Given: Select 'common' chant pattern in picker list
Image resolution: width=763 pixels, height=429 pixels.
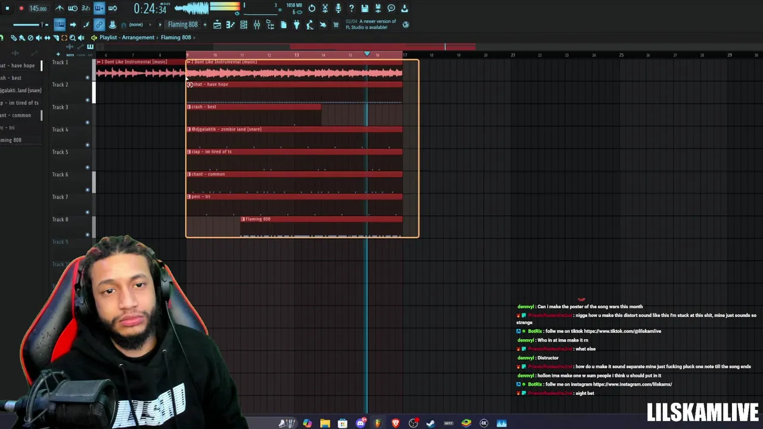Looking at the screenshot, I should [x=20, y=115].
